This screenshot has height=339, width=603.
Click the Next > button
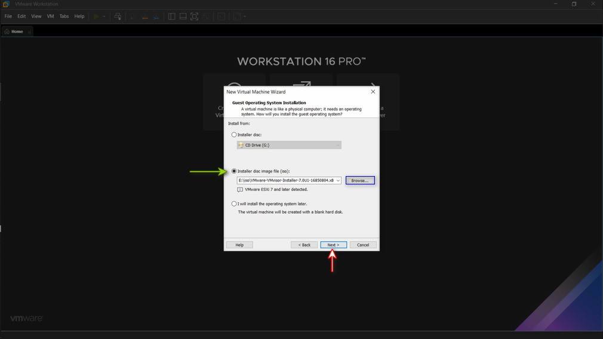(333, 245)
